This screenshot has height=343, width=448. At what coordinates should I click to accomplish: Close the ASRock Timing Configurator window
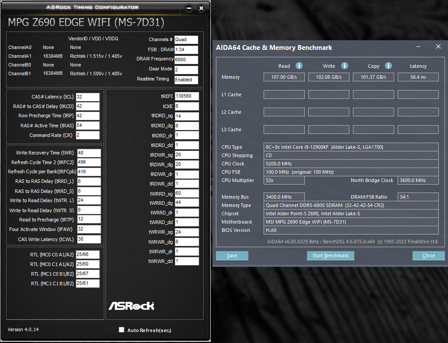[201, 8]
